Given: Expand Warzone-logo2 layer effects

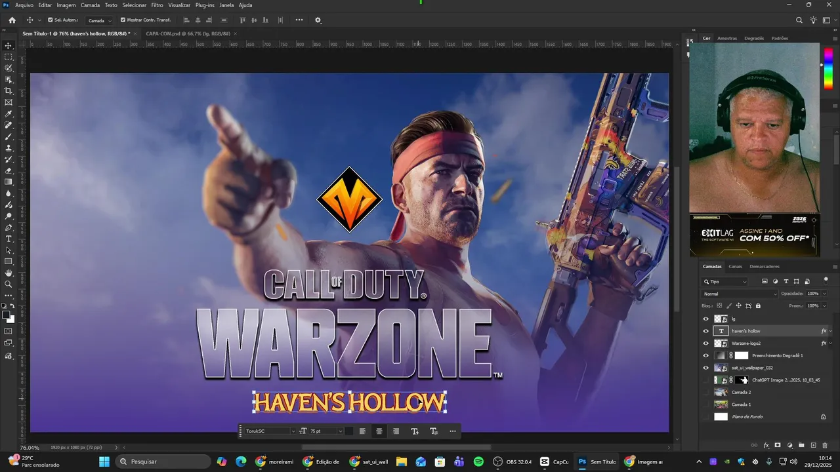Looking at the screenshot, I should click(x=831, y=343).
